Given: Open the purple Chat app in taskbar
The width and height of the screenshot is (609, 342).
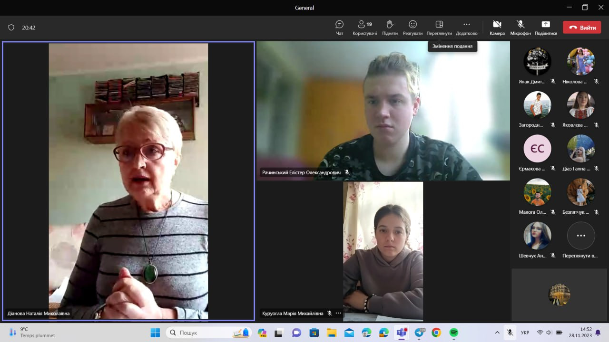Looking at the screenshot, I should tap(297, 332).
